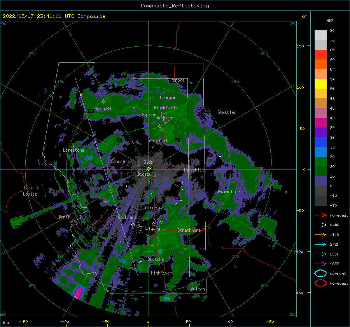The height and width of the screenshot is (327, 350).
Task: Click the Ponoka city label
Action: (x=177, y=80)
